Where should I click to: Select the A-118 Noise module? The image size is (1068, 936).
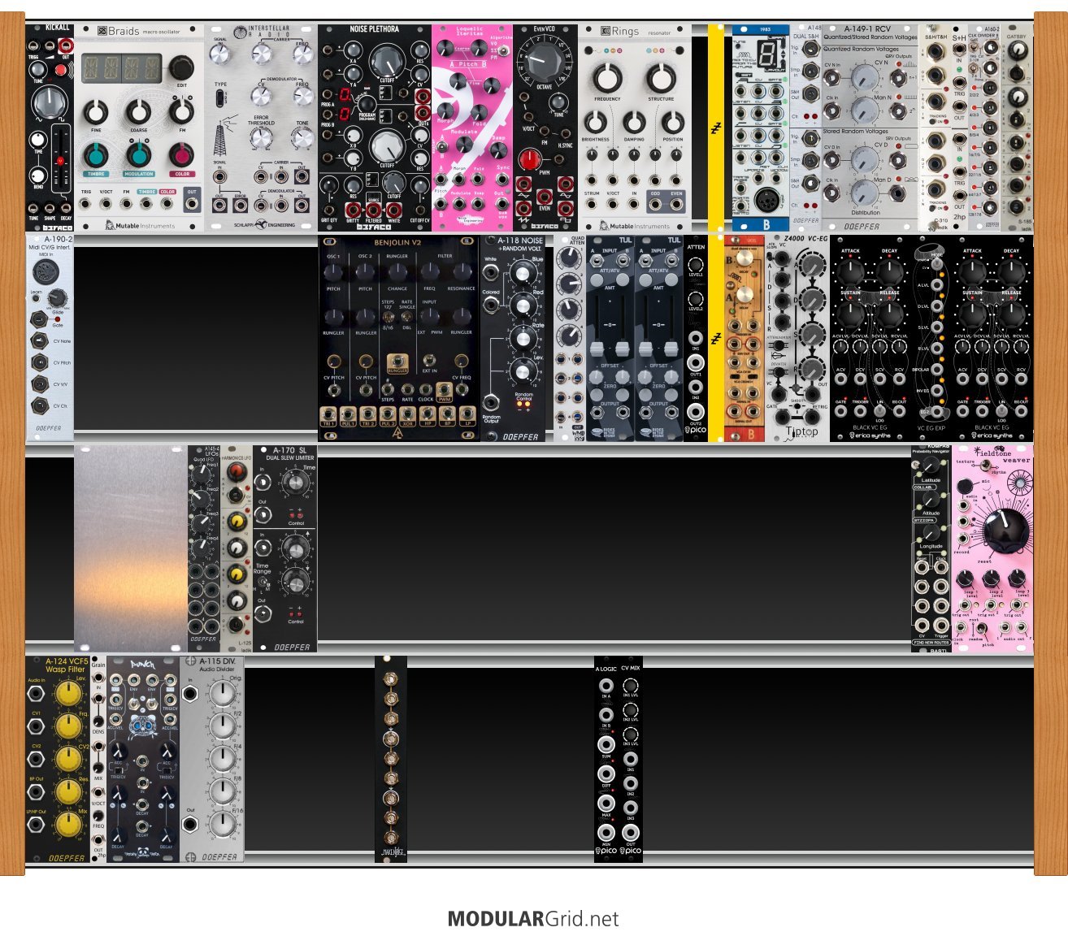[x=513, y=338]
